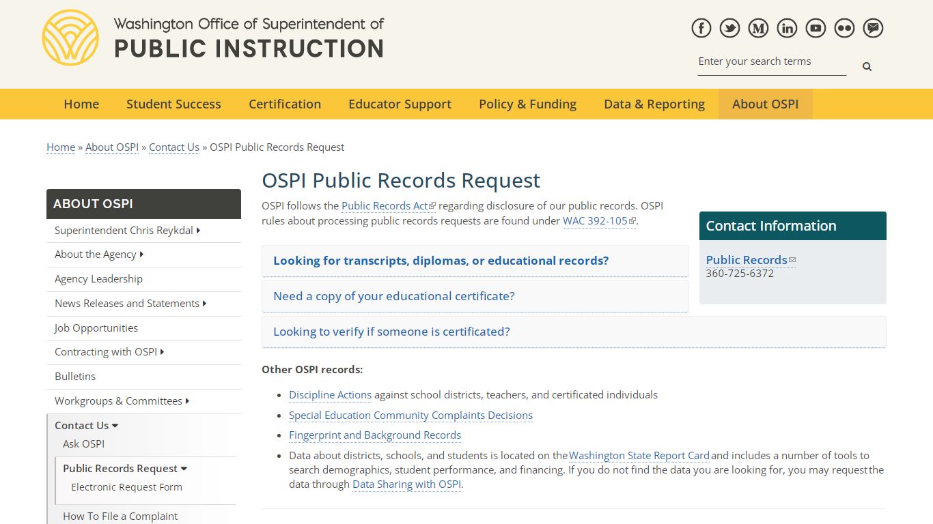Open the OSPI Facebook page icon
The height and width of the screenshot is (524, 933).
pos(701,28)
